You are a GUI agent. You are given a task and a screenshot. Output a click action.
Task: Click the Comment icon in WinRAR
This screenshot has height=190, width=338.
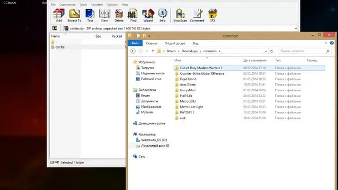197,15
